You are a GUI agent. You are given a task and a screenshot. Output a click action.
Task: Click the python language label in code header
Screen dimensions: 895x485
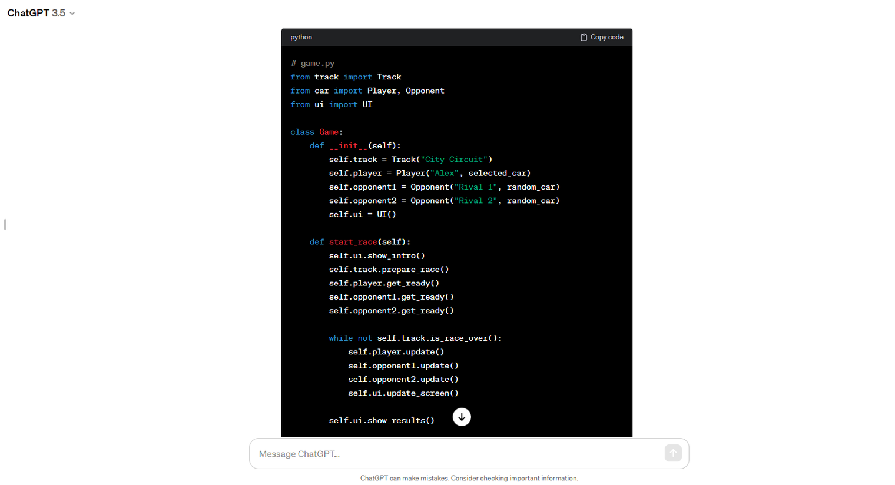pyautogui.click(x=301, y=37)
